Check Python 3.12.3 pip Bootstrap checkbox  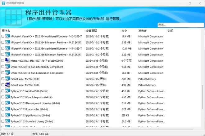coord(3,115)
